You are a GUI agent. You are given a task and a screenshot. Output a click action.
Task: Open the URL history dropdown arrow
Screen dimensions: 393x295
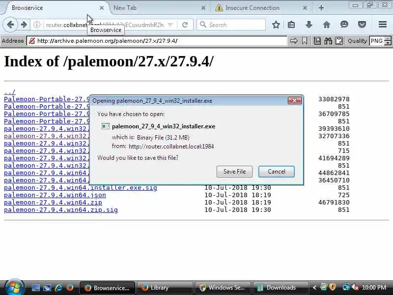pyautogui.click(x=170, y=25)
